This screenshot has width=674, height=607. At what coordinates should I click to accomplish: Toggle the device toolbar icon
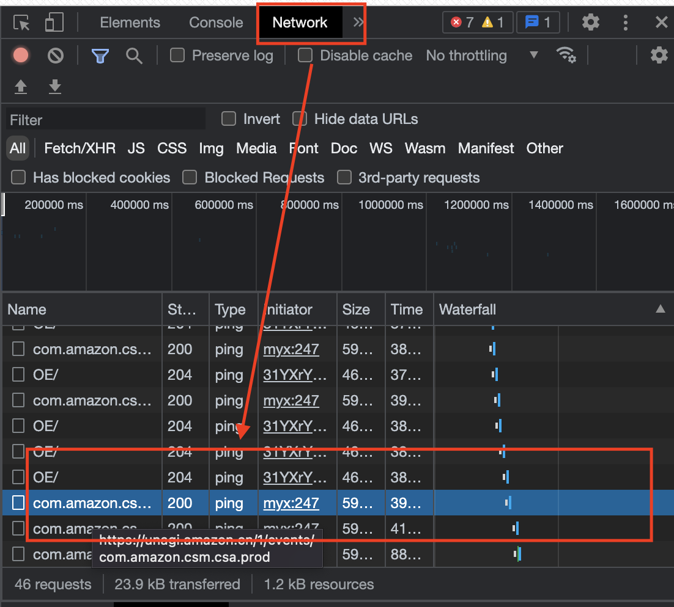[x=54, y=23]
